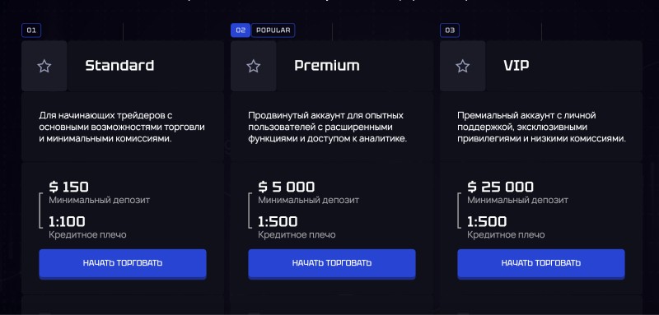
Task: Select the 01 number badge
Action: (31, 30)
